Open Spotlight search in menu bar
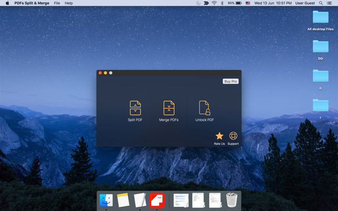 point(321,3)
